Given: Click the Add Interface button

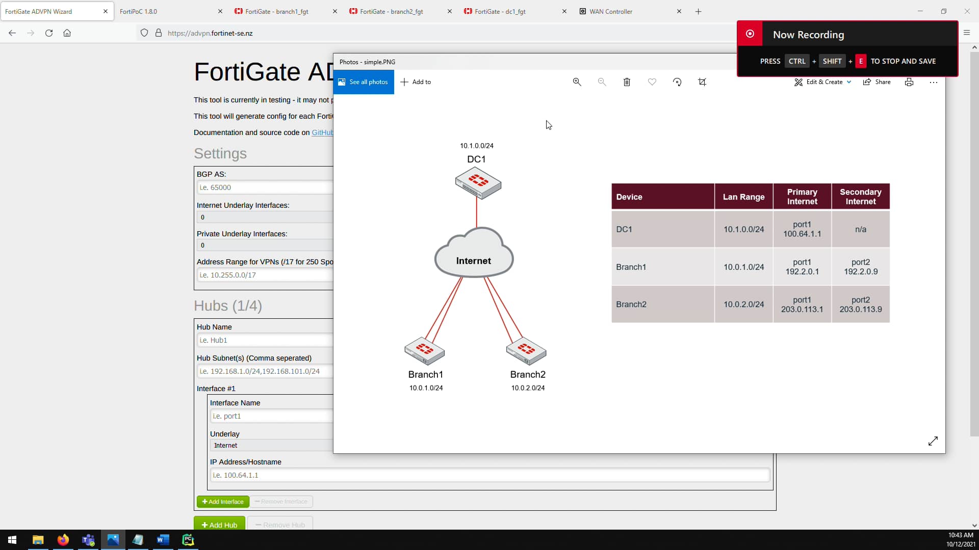Looking at the screenshot, I should [x=222, y=501].
